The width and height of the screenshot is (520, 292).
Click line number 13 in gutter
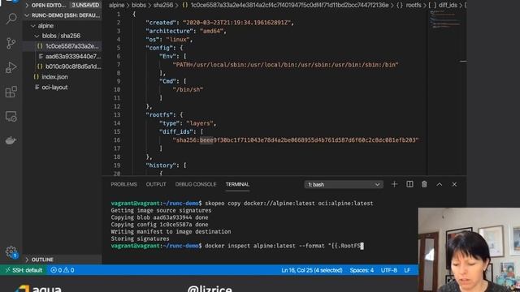[117, 115]
